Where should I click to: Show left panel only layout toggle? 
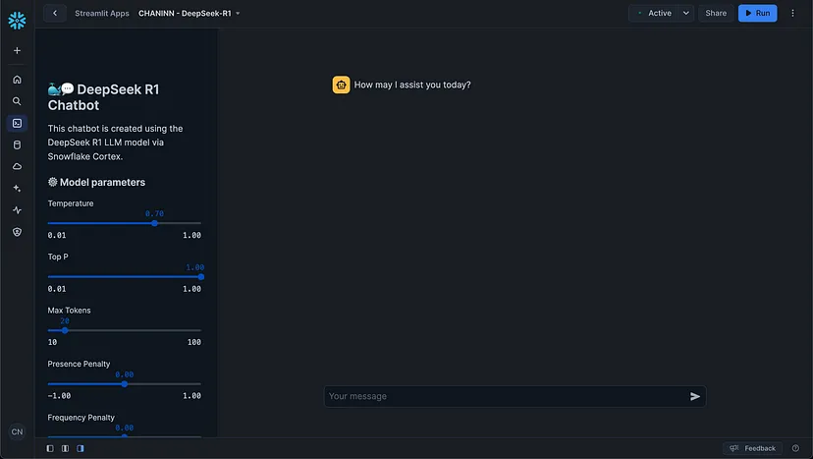(50, 448)
